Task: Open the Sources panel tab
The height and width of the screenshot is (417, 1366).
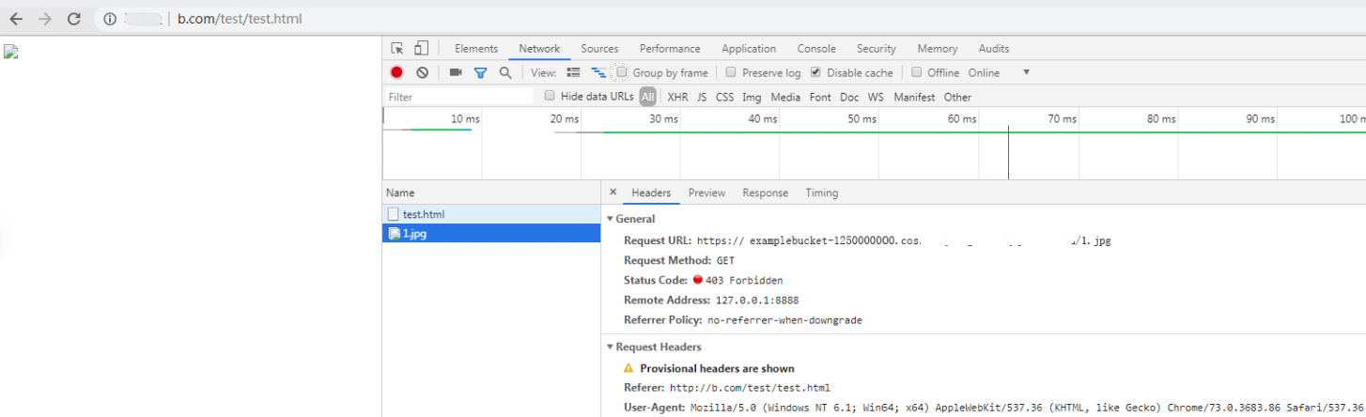Action: point(599,49)
